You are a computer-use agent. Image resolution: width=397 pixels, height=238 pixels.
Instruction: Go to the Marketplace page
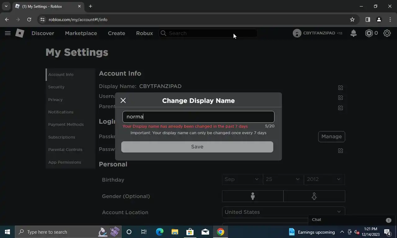click(x=81, y=33)
